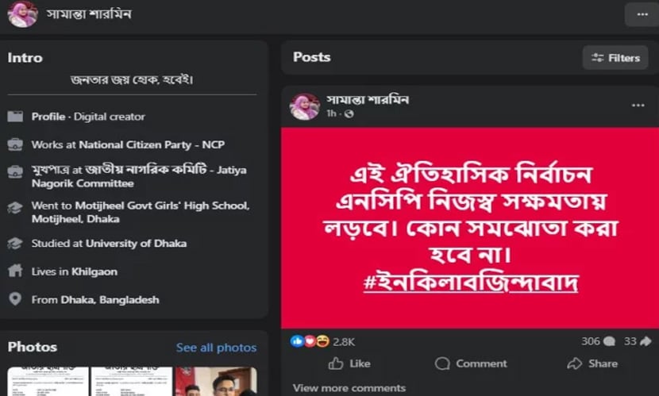This screenshot has height=396, width=659.
Task: Open the 306 comments count
Action: (598, 341)
